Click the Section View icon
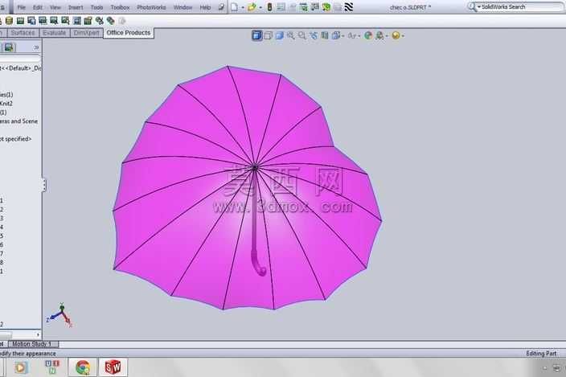 (325, 35)
